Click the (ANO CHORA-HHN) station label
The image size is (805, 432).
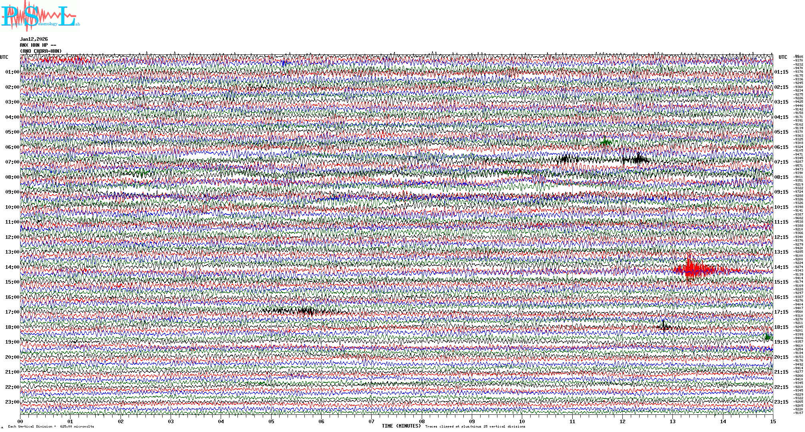[41, 51]
